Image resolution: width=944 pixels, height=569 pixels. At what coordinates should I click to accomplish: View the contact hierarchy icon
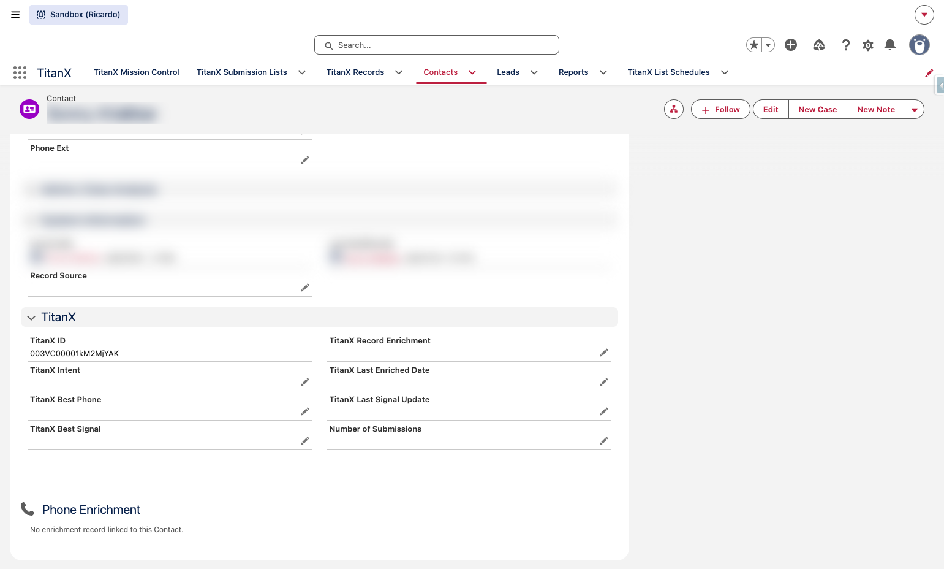674,109
